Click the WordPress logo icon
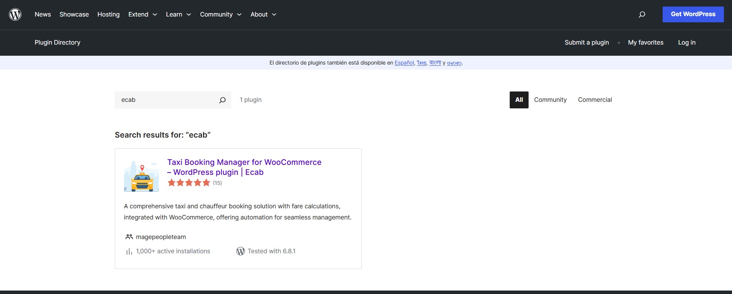 point(15,15)
